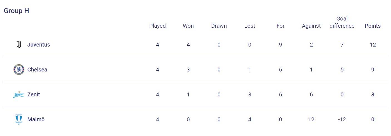
Task: Click the For column header
Action: pyautogui.click(x=280, y=26)
